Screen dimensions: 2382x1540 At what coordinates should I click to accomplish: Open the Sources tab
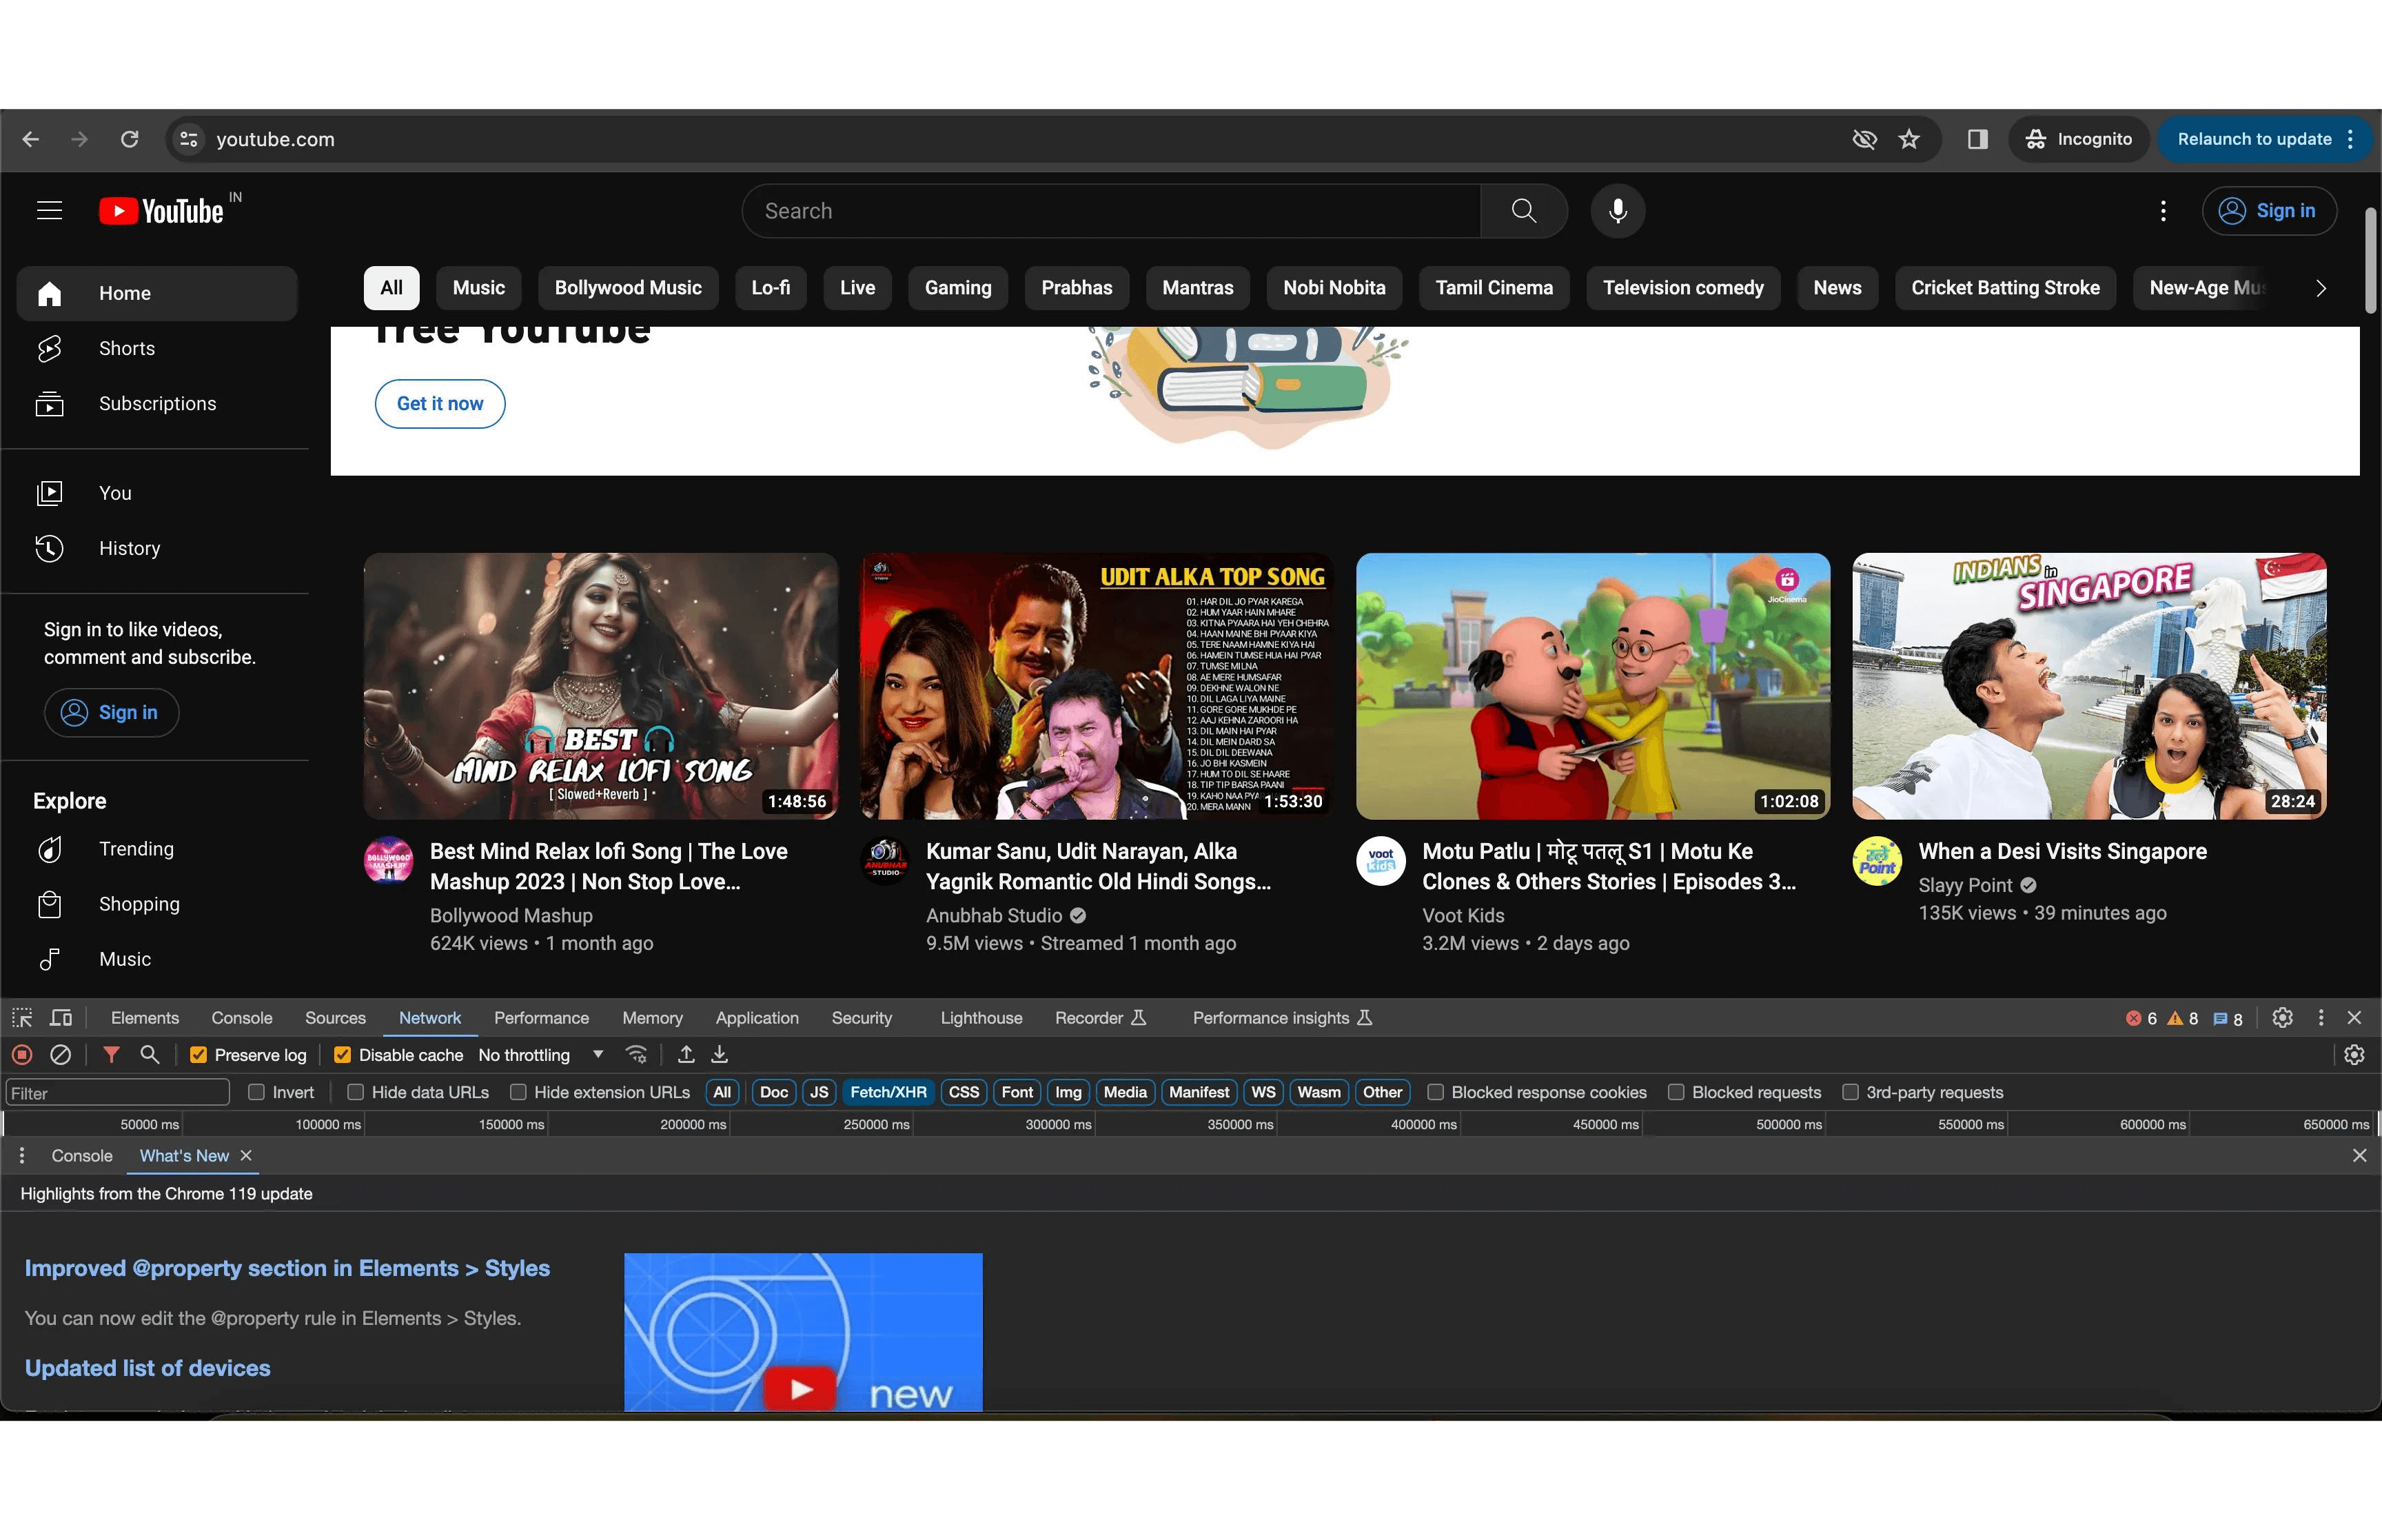335,1018
